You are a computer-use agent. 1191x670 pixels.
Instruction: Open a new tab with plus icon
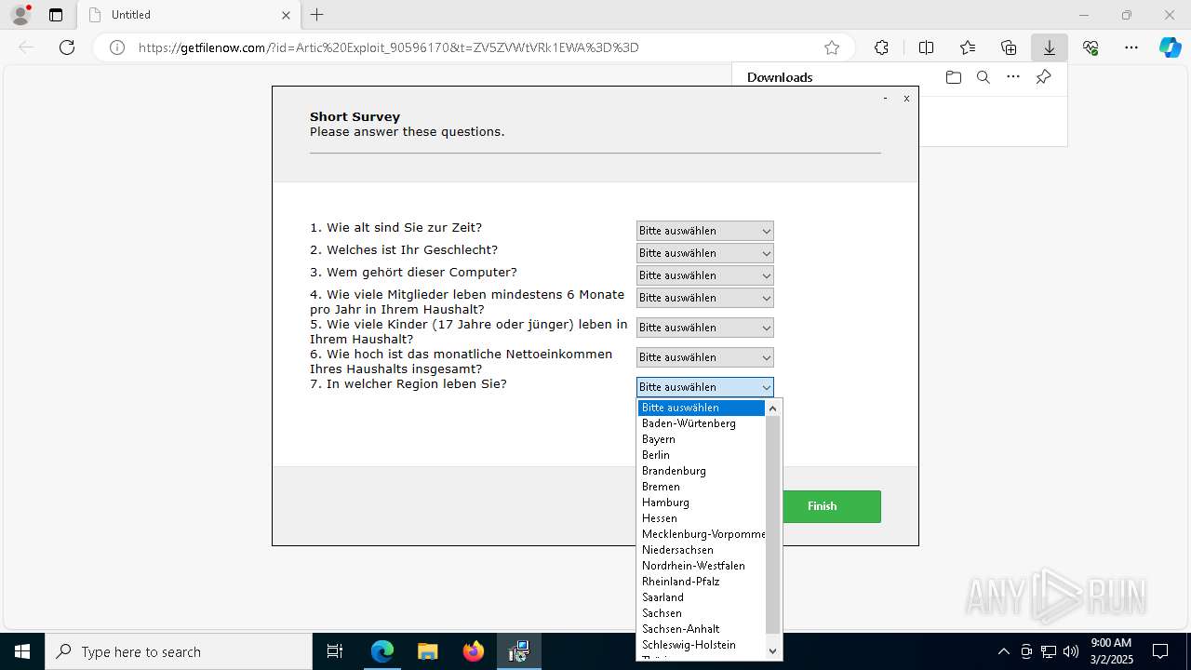point(317,15)
